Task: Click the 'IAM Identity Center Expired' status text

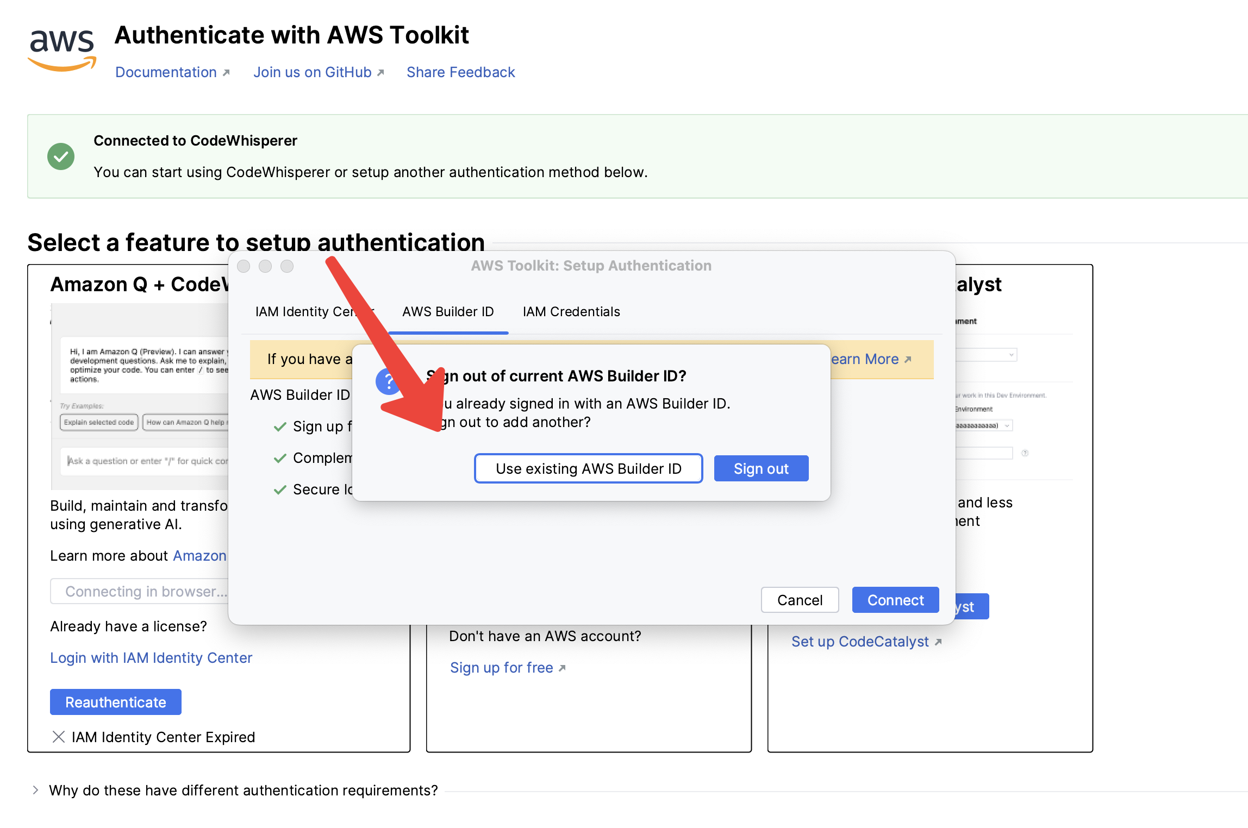Action: [x=163, y=737]
